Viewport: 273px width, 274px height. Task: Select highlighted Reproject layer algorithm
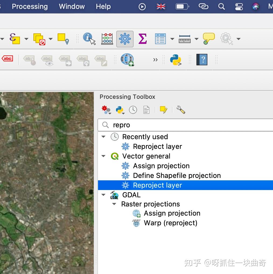(185, 185)
